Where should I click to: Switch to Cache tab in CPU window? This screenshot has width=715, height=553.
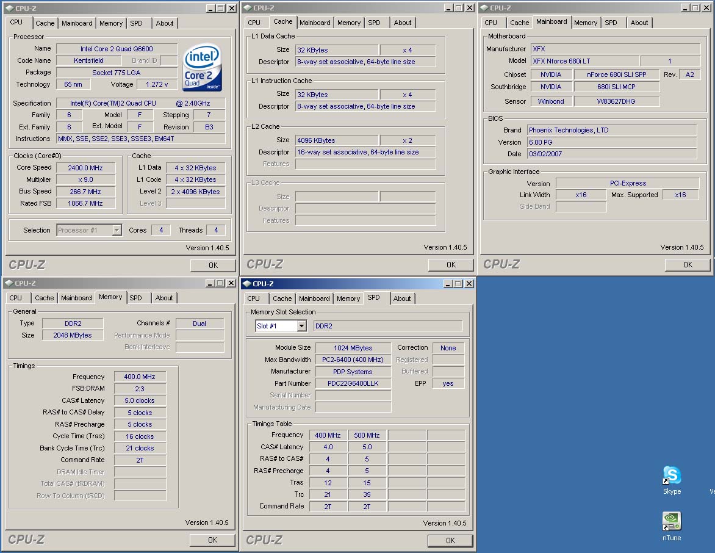(45, 23)
